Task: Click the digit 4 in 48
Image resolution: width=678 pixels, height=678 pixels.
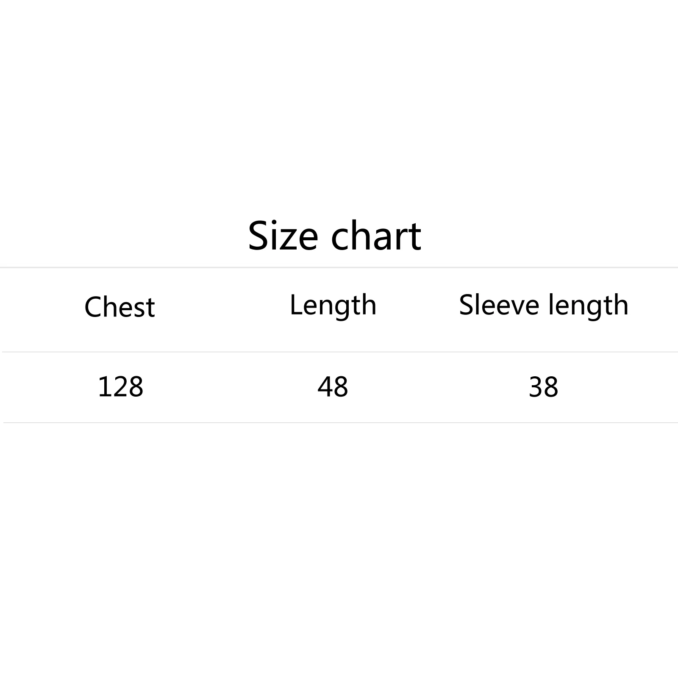Action: coord(325,386)
